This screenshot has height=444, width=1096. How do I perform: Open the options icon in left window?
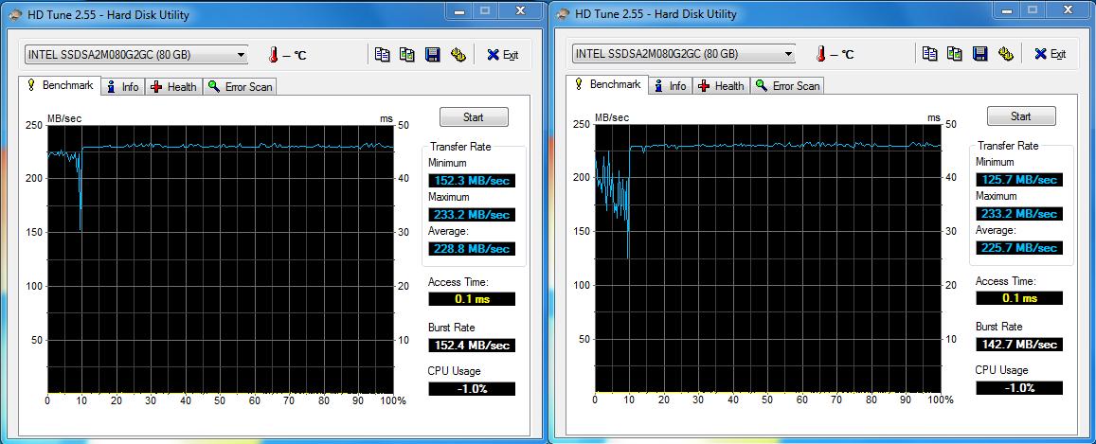[x=458, y=55]
